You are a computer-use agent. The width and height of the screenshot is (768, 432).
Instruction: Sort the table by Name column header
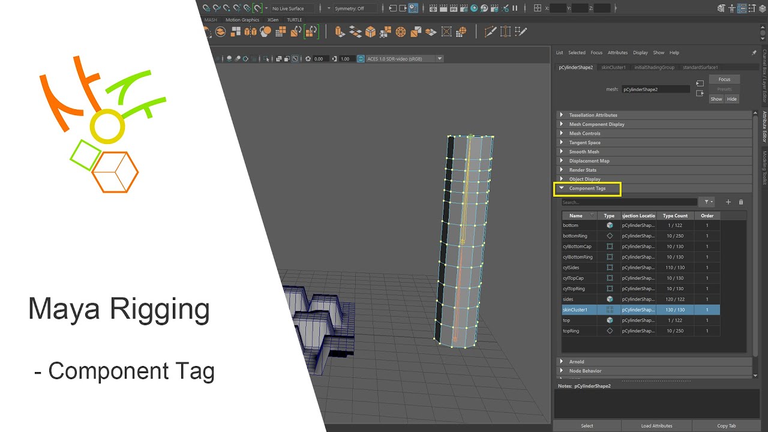(579, 215)
